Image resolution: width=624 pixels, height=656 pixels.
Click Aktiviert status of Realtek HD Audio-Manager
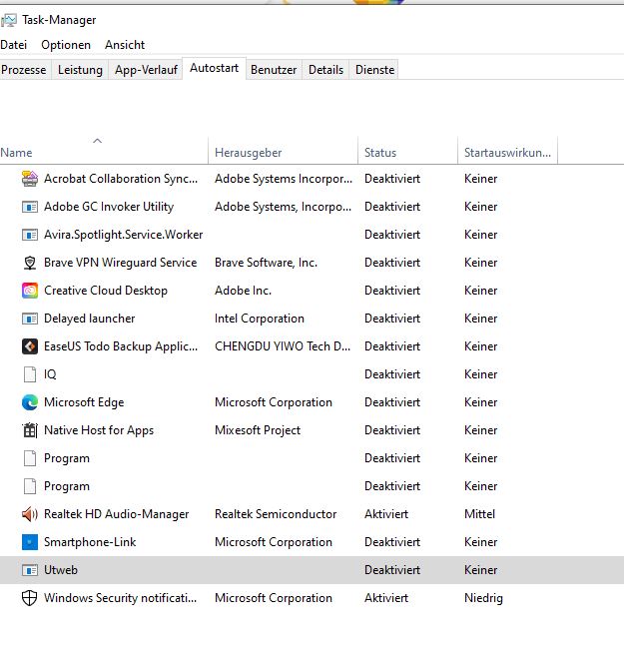[386, 514]
